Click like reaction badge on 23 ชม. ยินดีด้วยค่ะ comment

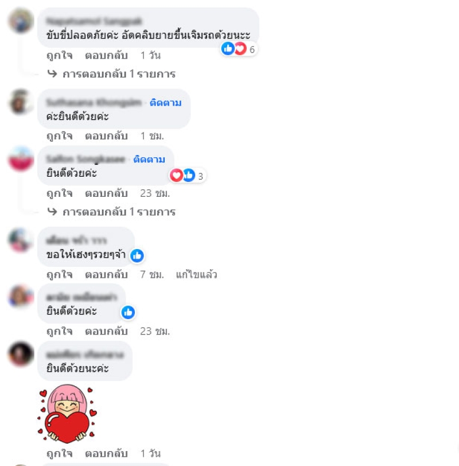pyautogui.click(x=128, y=312)
